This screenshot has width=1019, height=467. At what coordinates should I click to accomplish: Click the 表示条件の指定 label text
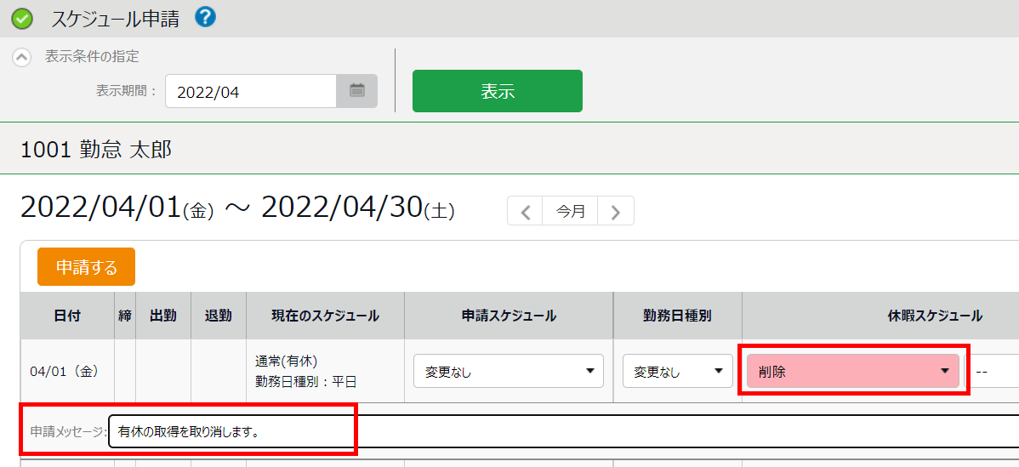click(x=92, y=57)
